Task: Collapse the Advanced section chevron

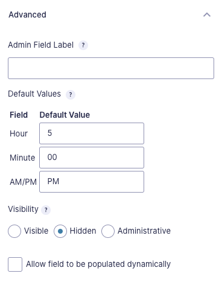Action: pyautogui.click(x=207, y=14)
